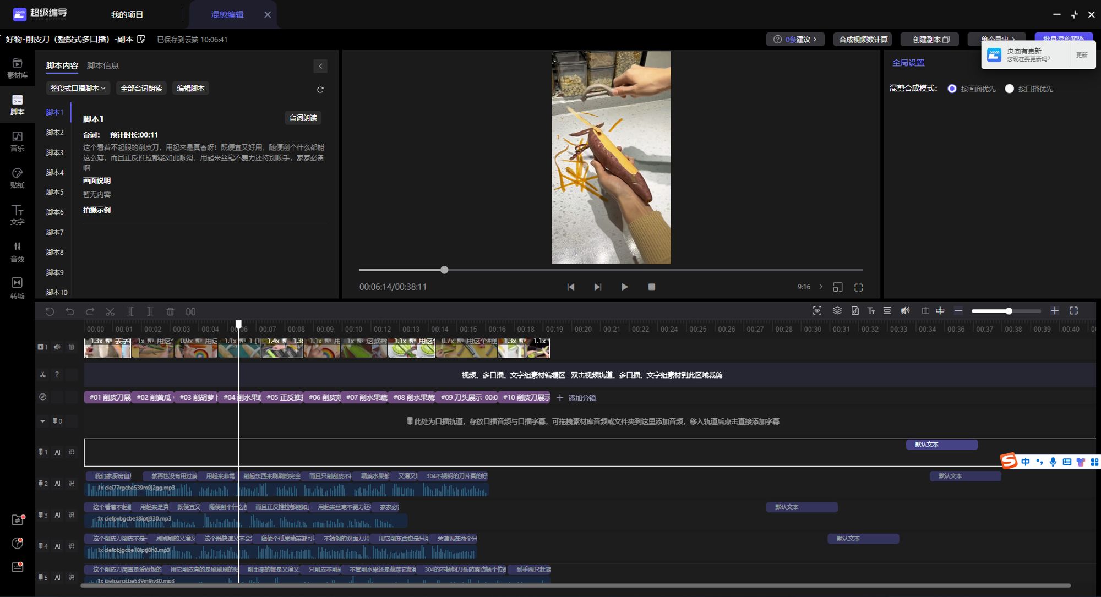This screenshot has width=1101, height=597.
Task: Collapse voice tracks with down triangle
Action: pyautogui.click(x=42, y=421)
